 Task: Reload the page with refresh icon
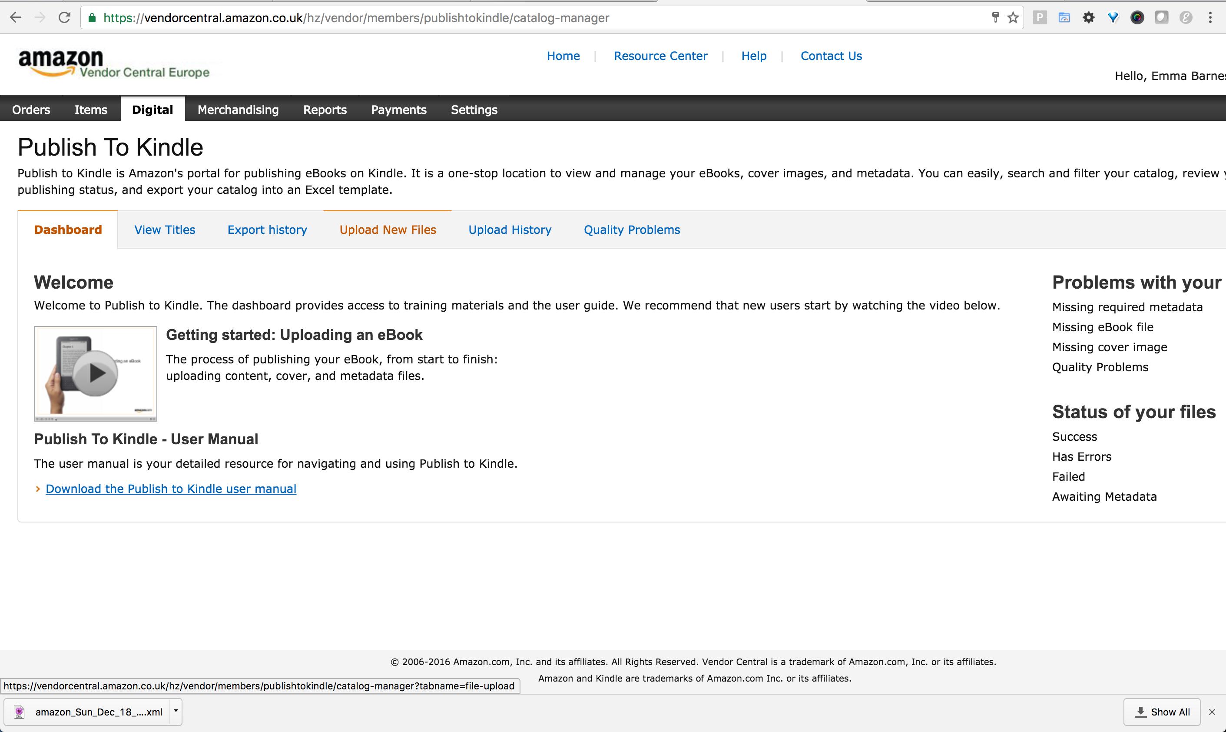point(65,18)
